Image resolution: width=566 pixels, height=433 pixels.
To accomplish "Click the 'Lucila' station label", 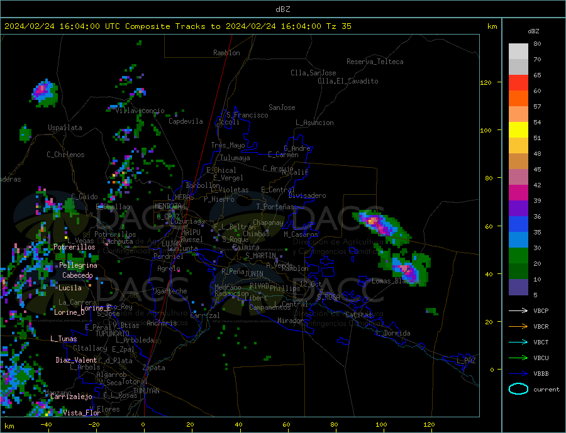I will coord(70,288).
